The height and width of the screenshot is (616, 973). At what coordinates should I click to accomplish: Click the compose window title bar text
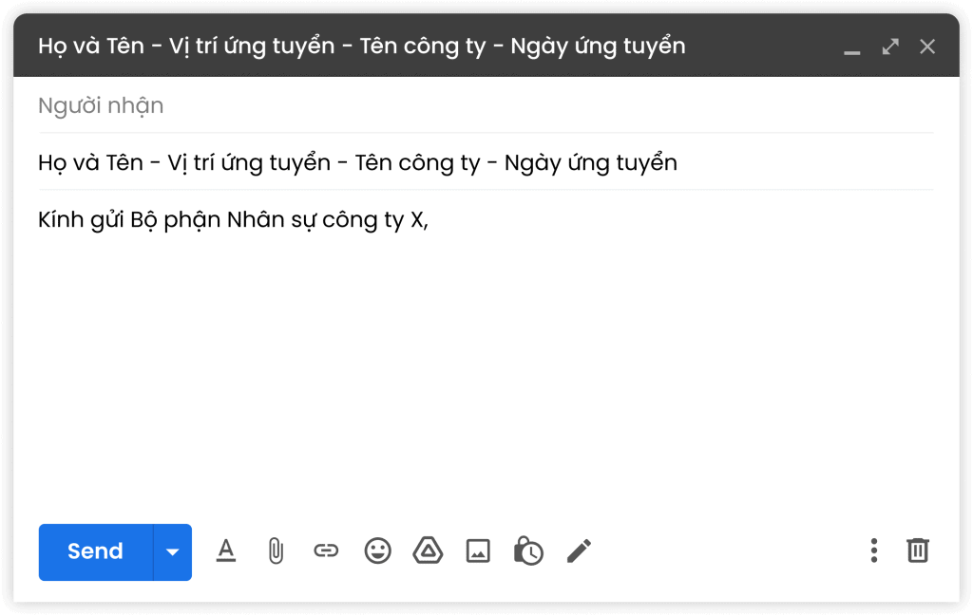pyautogui.click(x=362, y=47)
